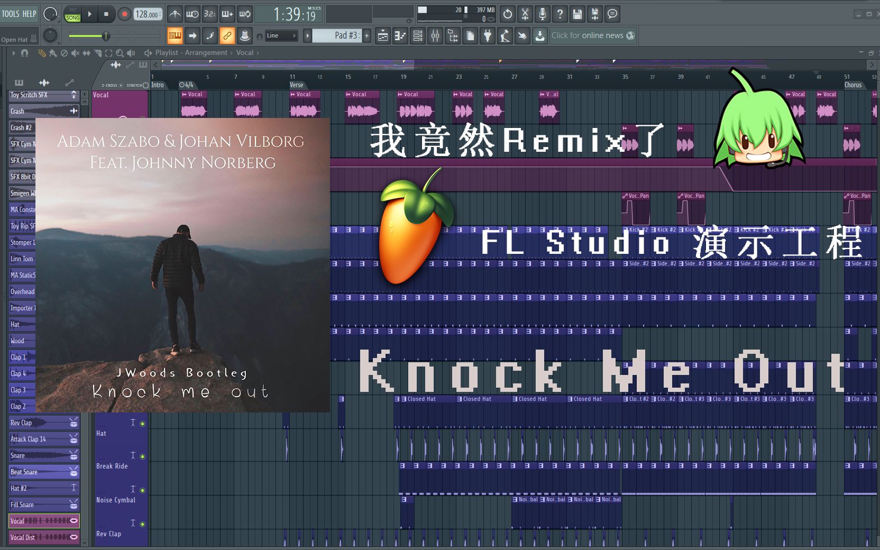Save the project with floppy disk icon

[x=577, y=14]
